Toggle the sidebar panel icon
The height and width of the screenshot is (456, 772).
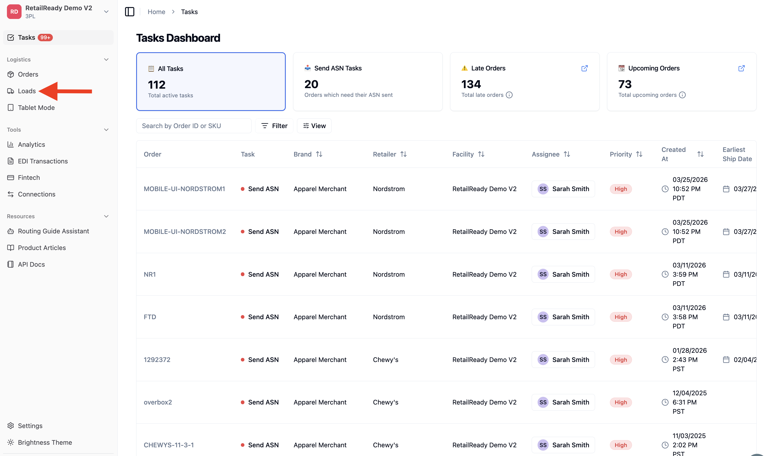[x=130, y=12]
